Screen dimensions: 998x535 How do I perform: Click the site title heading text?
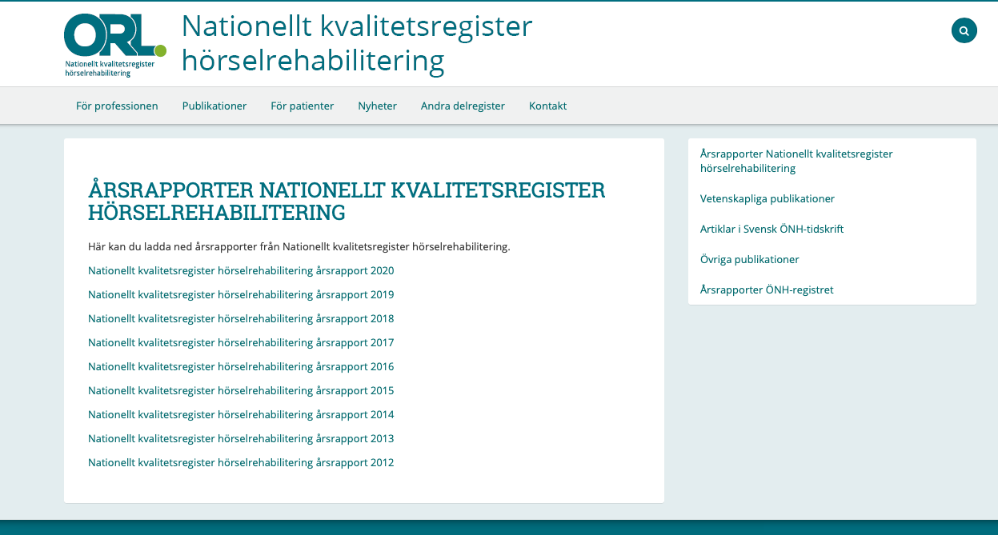[x=356, y=43]
